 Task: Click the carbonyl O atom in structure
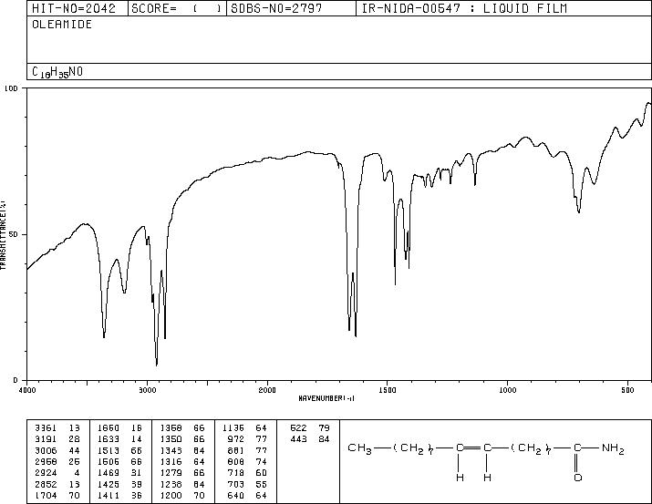point(578,478)
